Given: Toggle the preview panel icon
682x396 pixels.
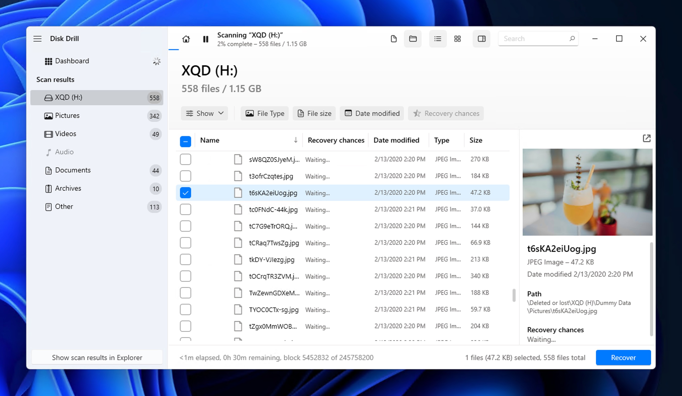Looking at the screenshot, I should [x=481, y=39].
